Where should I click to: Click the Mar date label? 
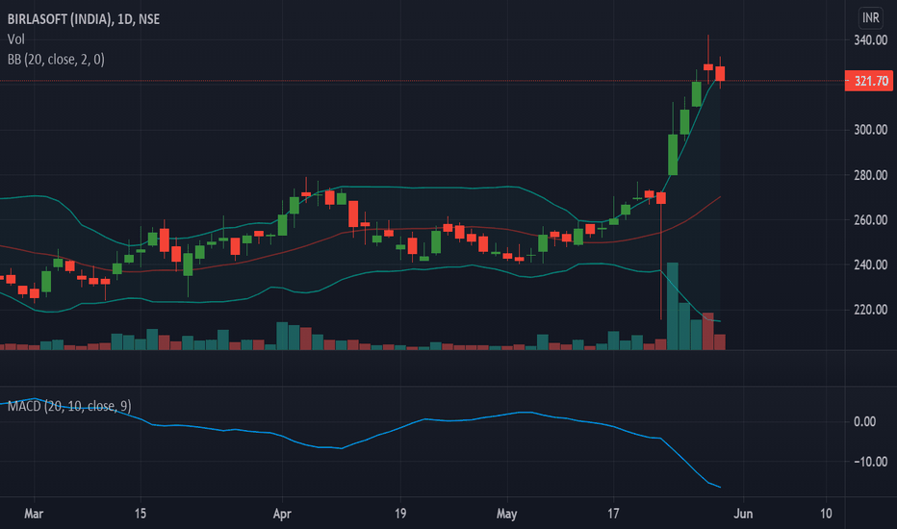[34, 514]
